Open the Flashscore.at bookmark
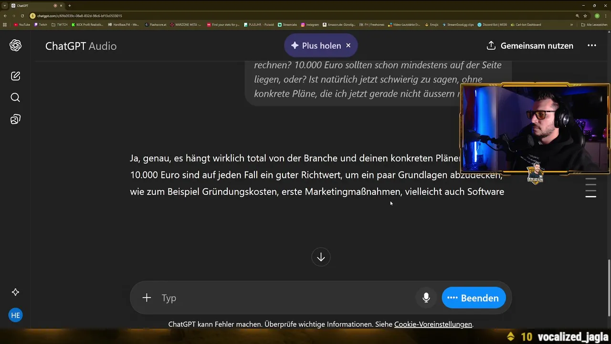 pyautogui.click(x=156, y=24)
